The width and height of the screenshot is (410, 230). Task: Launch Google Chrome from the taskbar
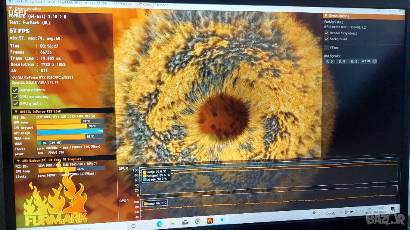click(198, 222)
